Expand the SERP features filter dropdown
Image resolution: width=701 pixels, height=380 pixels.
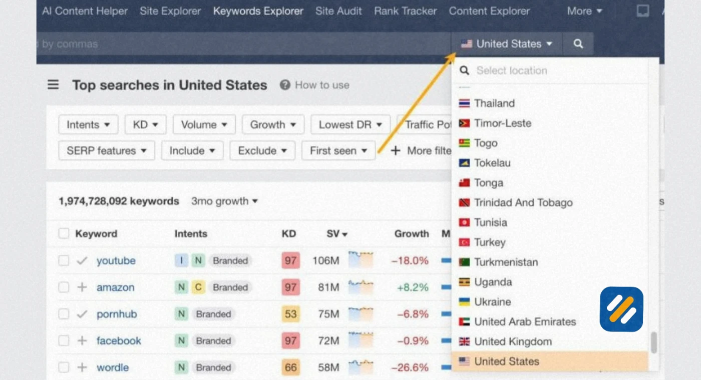coord(107,150)
